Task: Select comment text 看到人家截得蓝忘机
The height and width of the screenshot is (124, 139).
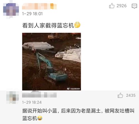Action: [x=48, y=25]
